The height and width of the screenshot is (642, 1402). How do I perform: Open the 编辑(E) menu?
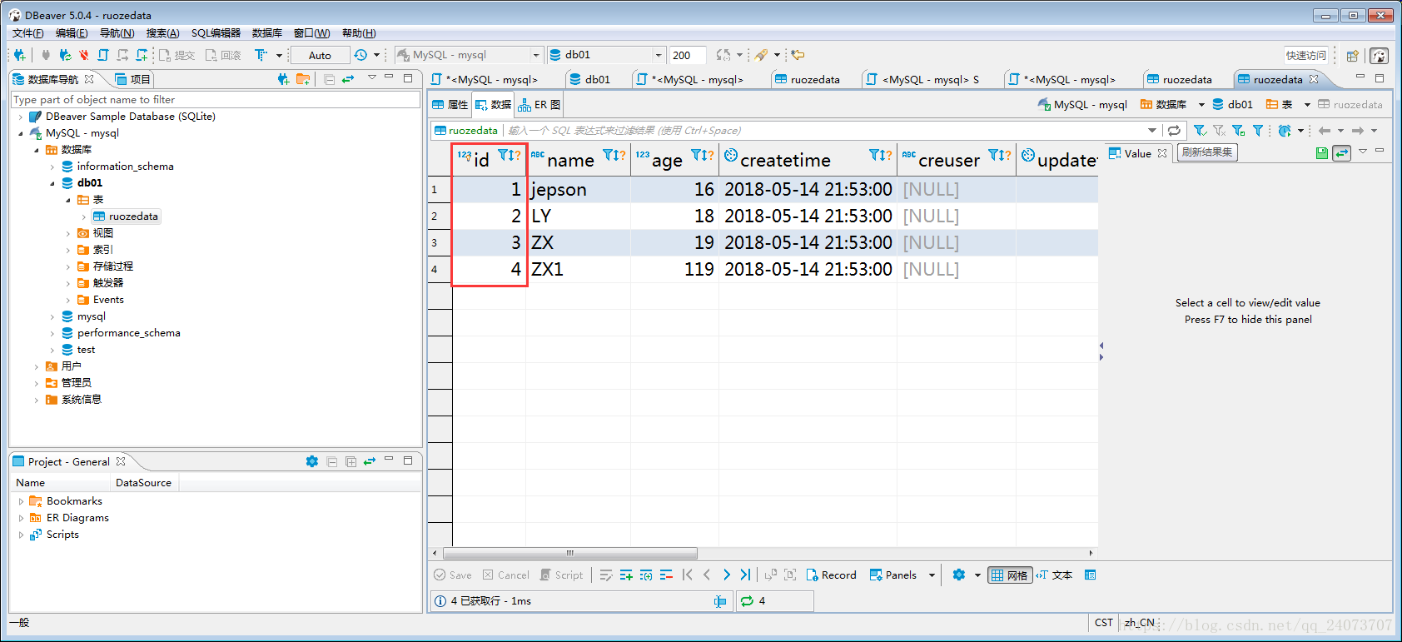point(72,33)
